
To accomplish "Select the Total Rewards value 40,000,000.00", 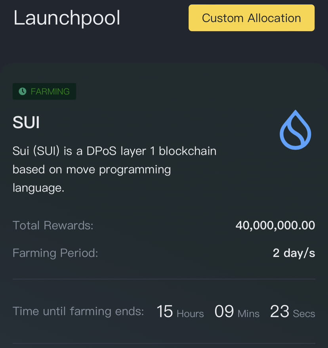I will pos(275,225).
